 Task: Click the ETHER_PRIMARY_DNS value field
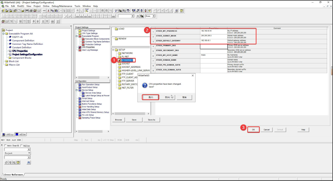point(214,46)
